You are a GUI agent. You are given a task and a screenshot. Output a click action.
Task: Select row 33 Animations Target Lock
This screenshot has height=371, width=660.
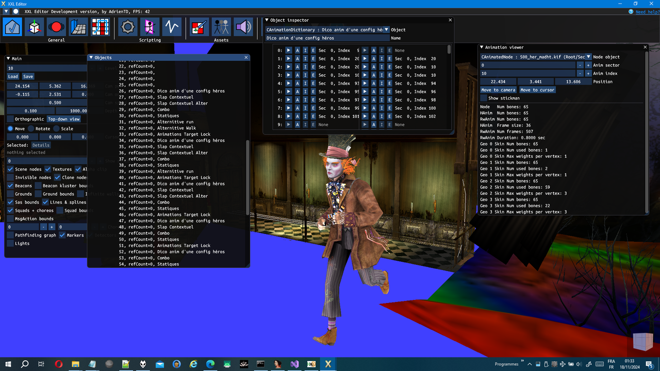[164, 134]
